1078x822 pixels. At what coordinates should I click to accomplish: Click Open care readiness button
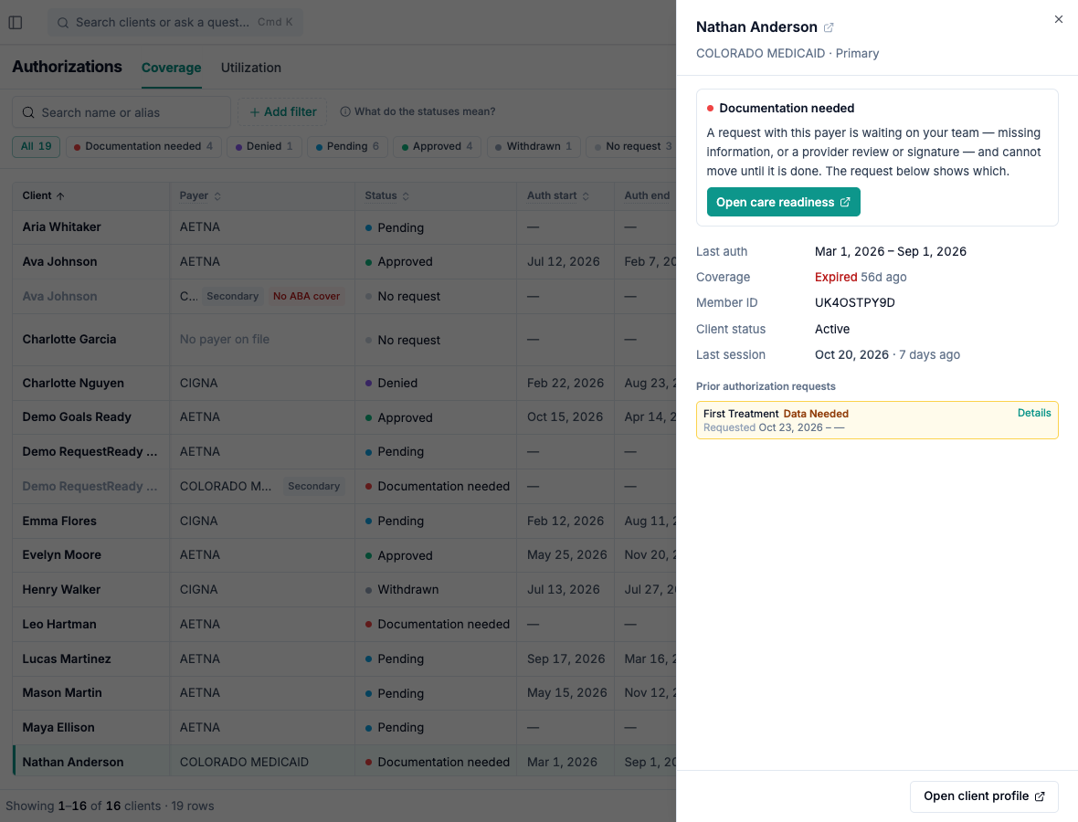tap(783, 202)
